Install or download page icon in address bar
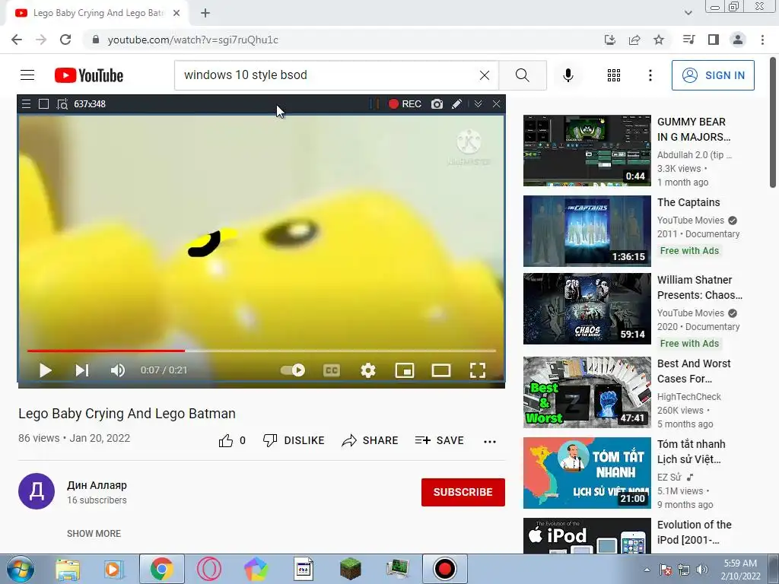The height and width of the screenshot is (584, 779). click(x=610, y=40)
